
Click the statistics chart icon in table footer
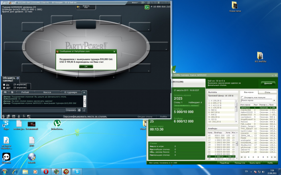[14, 116]
